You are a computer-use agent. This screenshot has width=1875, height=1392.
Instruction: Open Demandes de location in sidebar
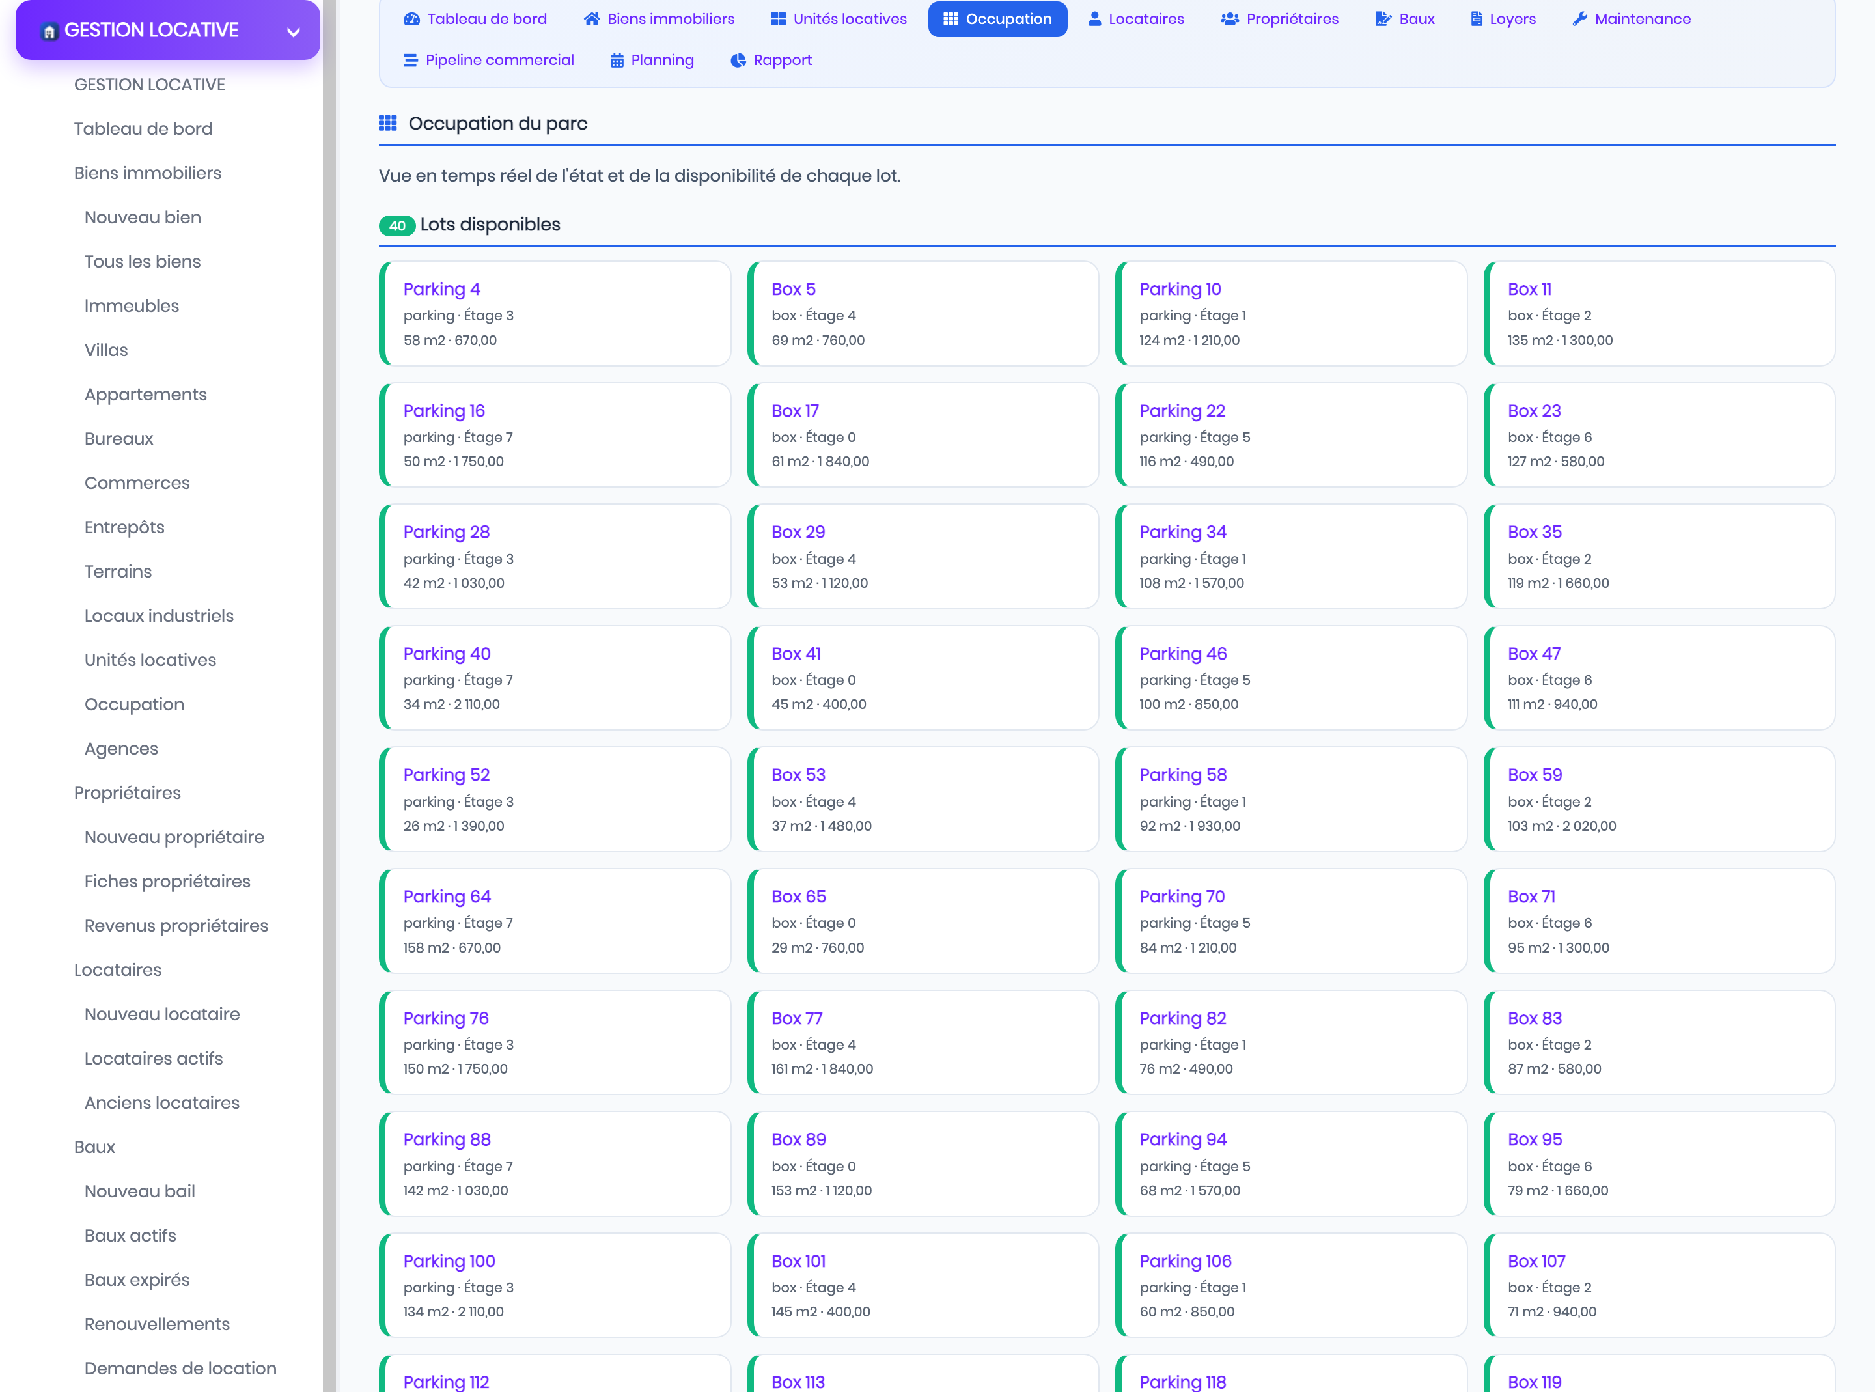tap(180, 1367)
